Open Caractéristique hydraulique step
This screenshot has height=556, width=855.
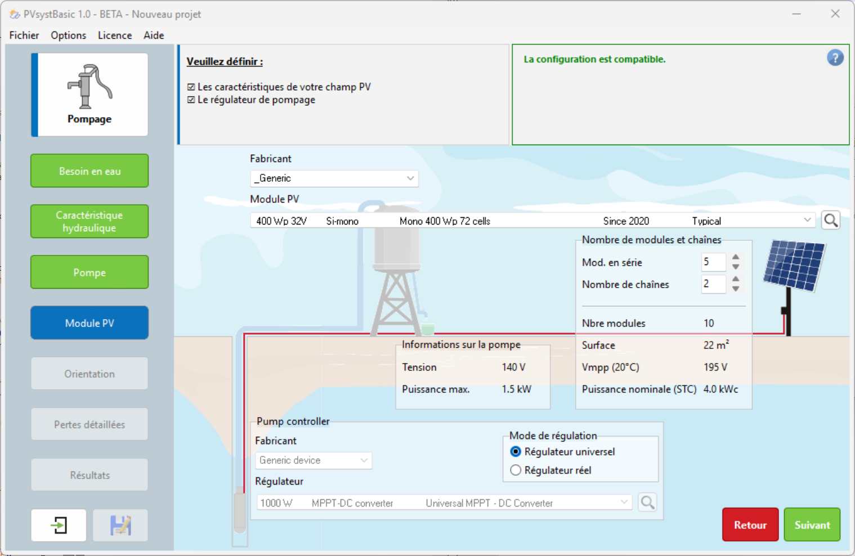coord(89,221)
